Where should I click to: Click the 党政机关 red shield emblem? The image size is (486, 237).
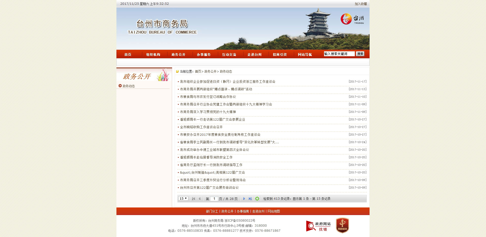tap(342, 225)
